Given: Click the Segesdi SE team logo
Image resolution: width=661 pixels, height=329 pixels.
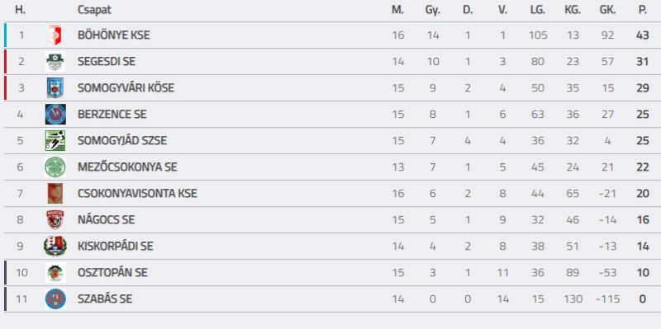Looking at the screenshot, I should [55, 61].
